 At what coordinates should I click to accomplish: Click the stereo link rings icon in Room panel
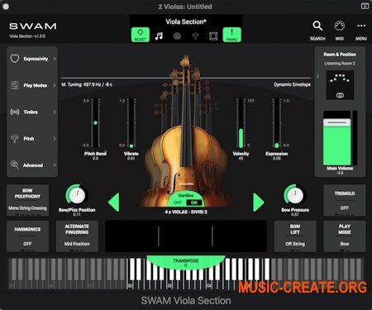(340, 95)
